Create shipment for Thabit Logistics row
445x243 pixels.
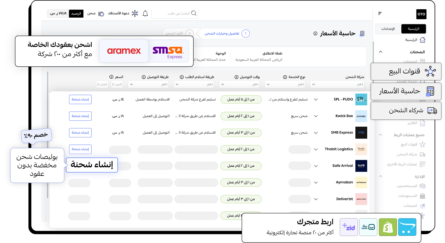click(x=80, y=149)
